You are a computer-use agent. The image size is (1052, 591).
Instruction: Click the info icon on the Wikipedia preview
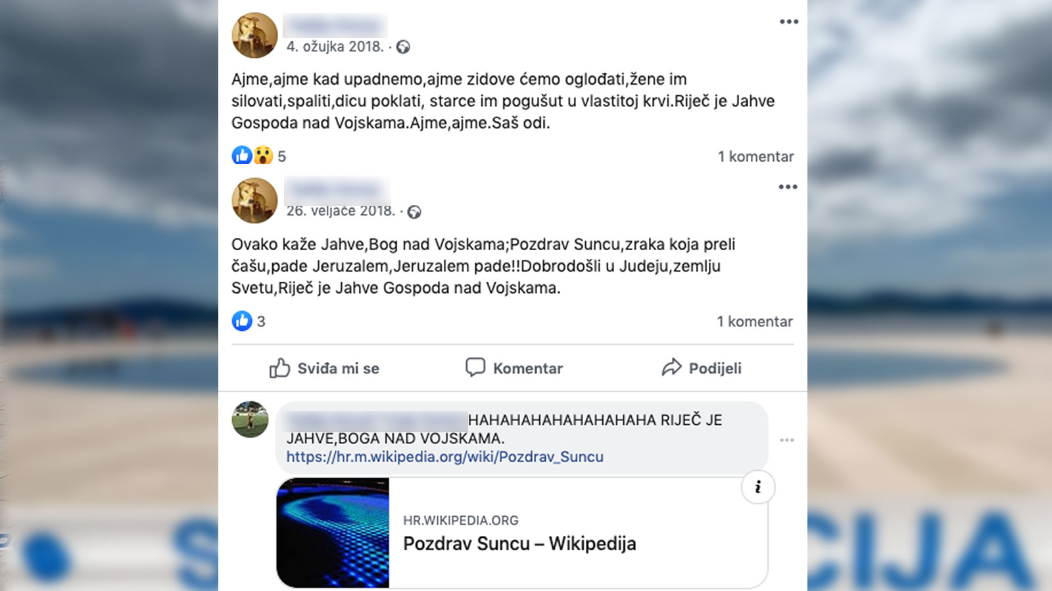[x=758, y=487]
